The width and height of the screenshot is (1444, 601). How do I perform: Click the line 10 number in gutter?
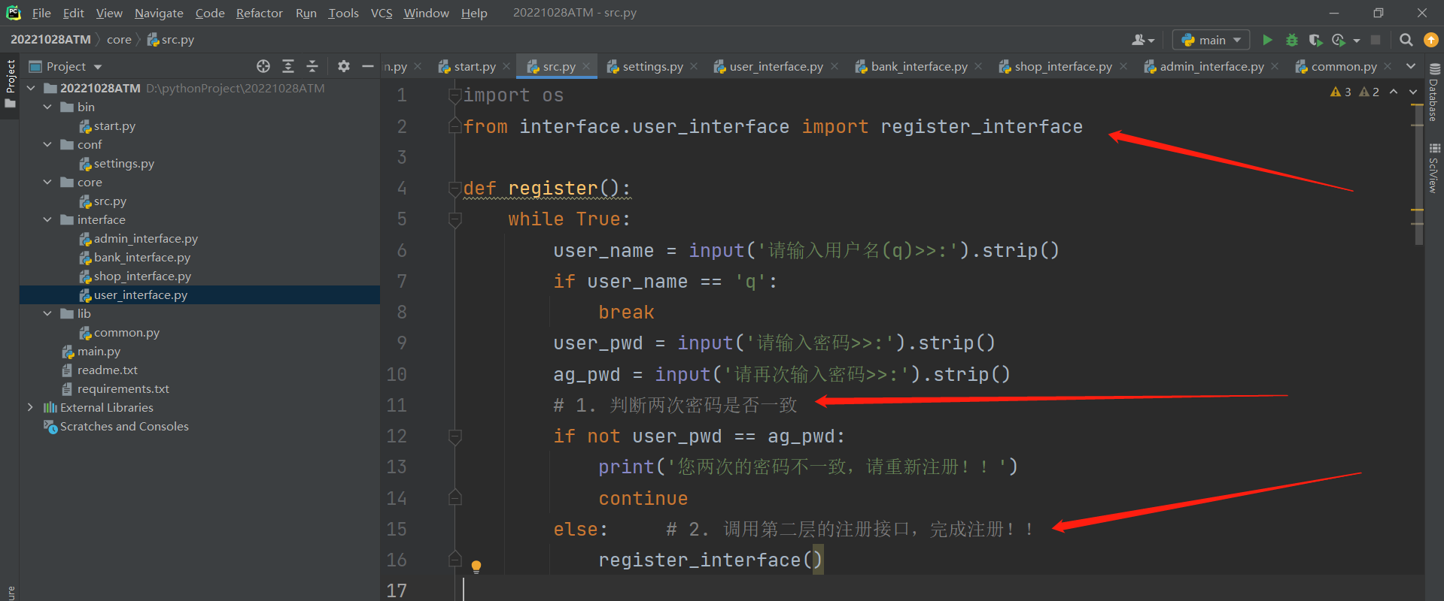pyautogui.click(x=397, y=374)
